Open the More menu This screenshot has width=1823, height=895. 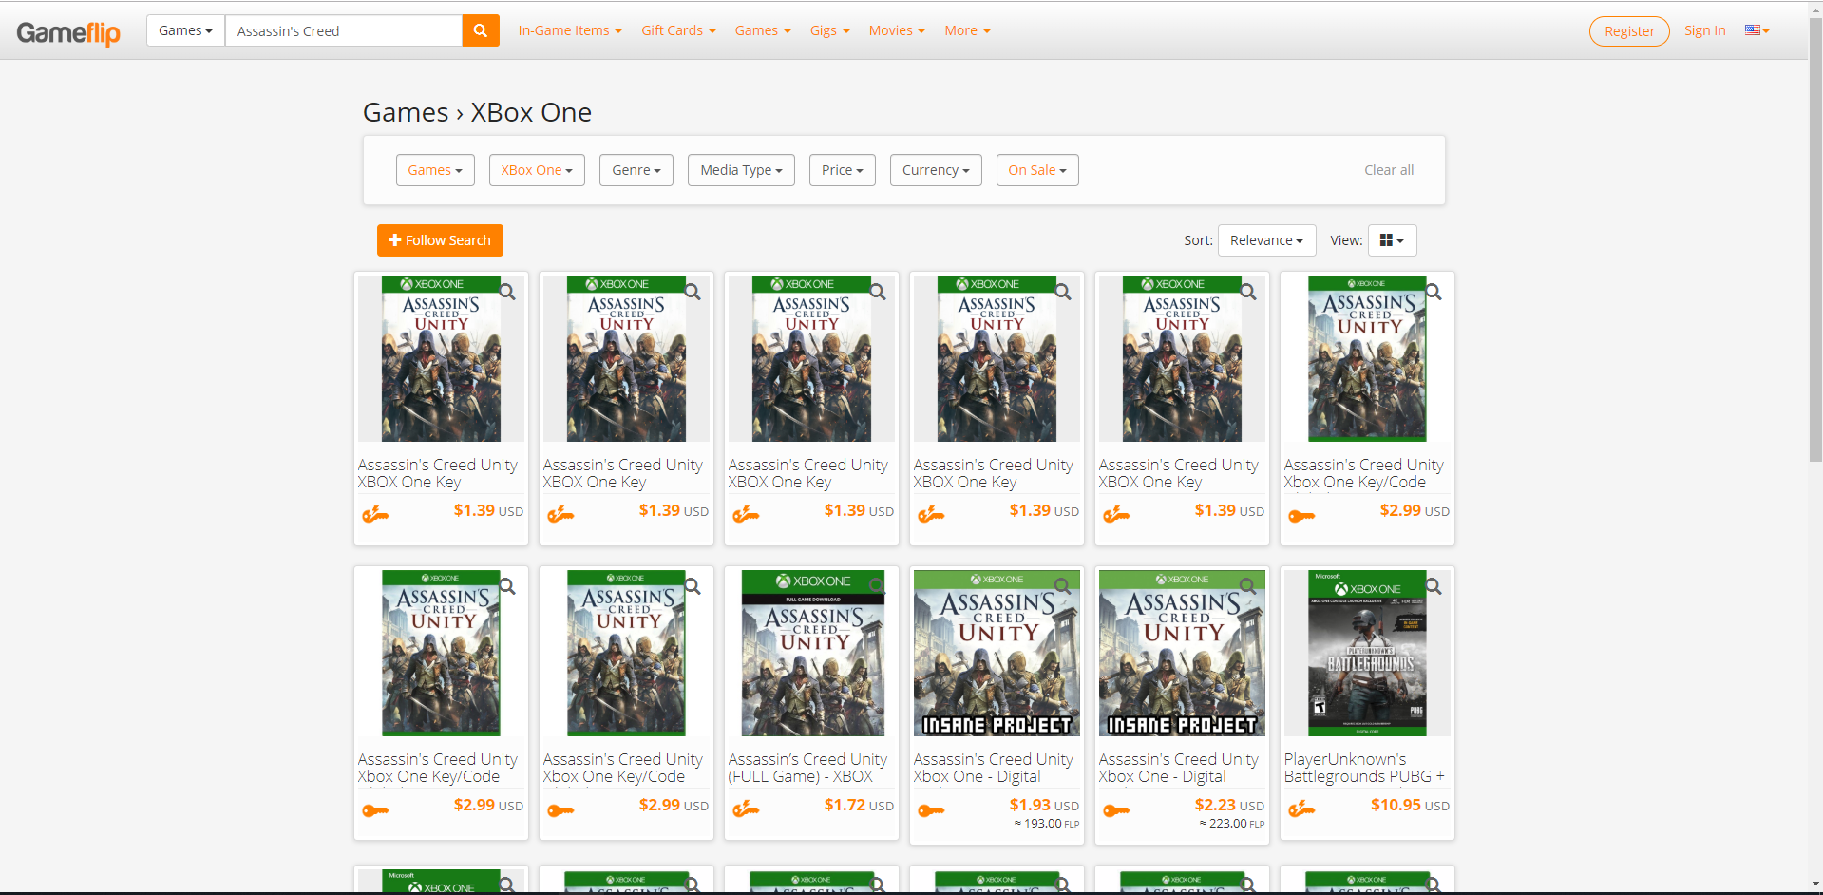point(967,30)
